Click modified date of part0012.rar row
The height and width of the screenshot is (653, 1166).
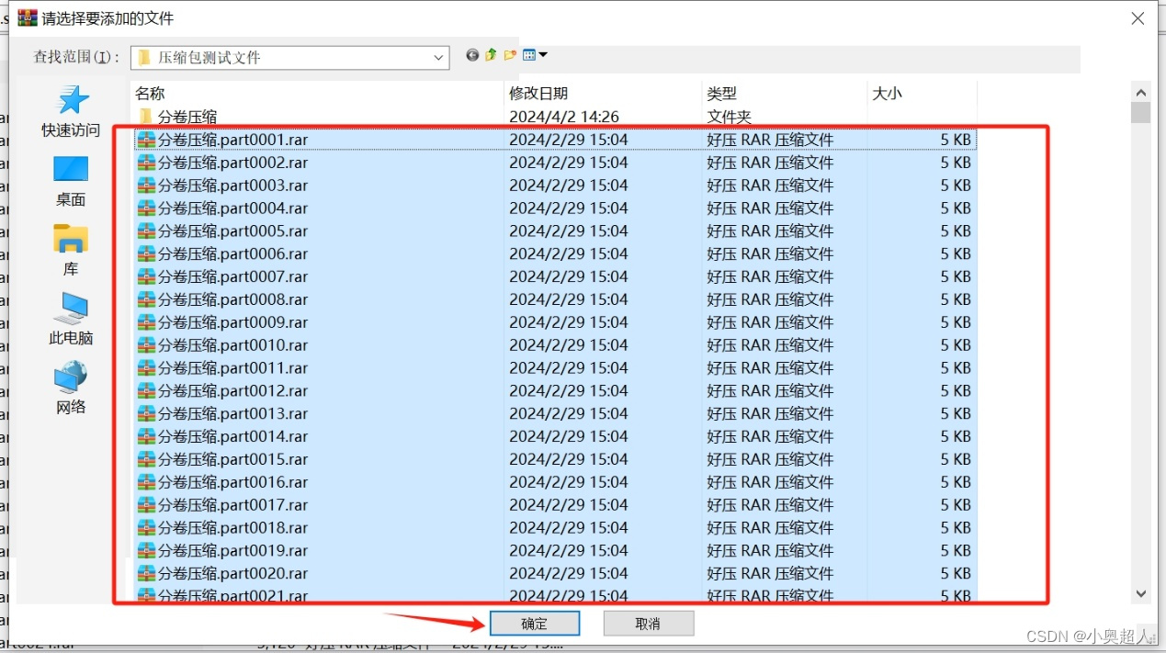pos(569,391)
